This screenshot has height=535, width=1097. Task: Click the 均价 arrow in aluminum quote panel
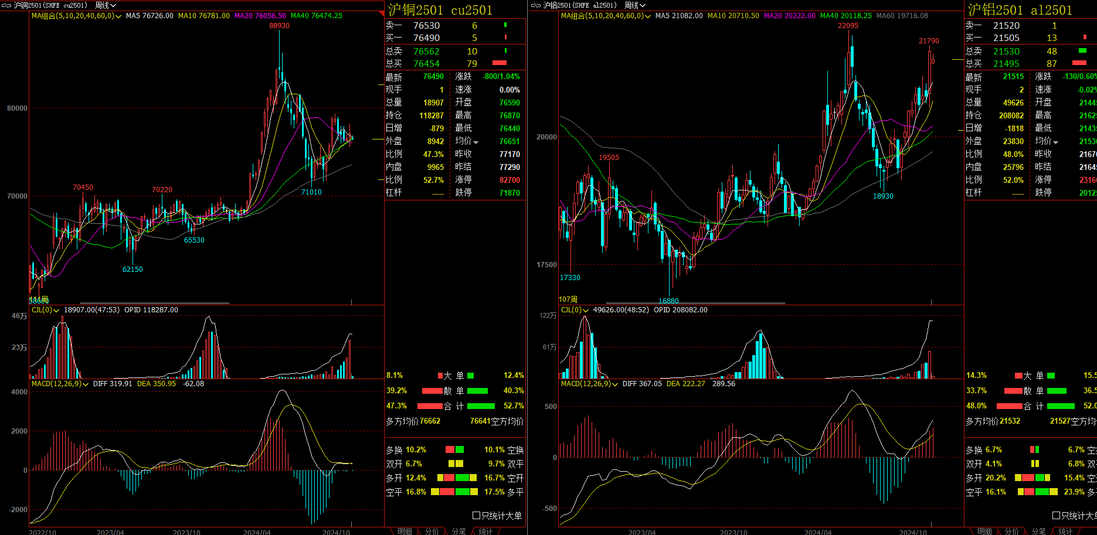1055,142
